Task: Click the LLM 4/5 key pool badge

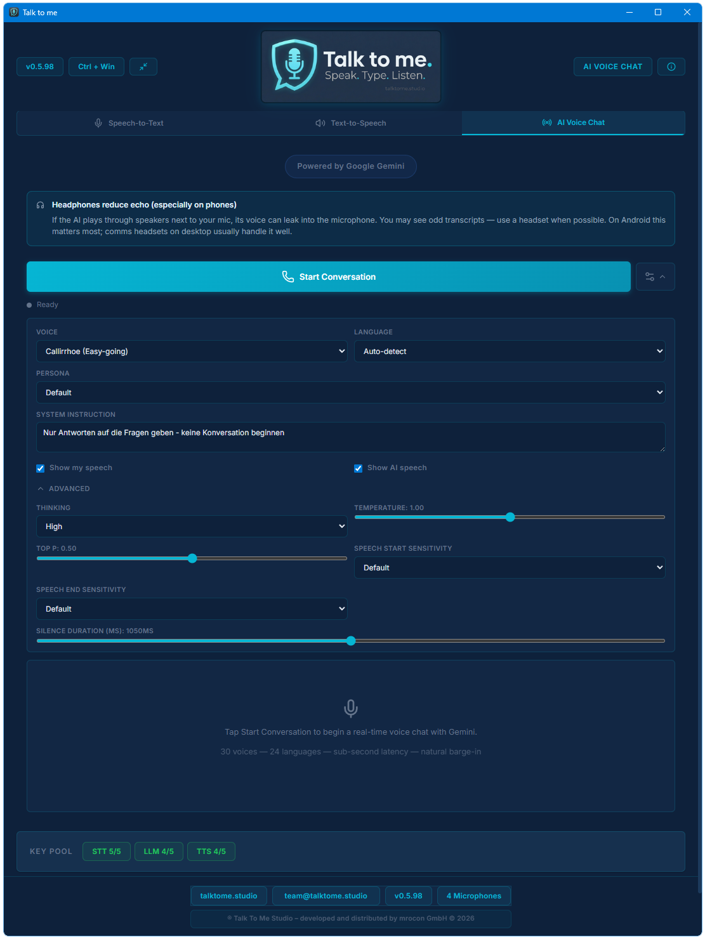Action: pos(159,851)
